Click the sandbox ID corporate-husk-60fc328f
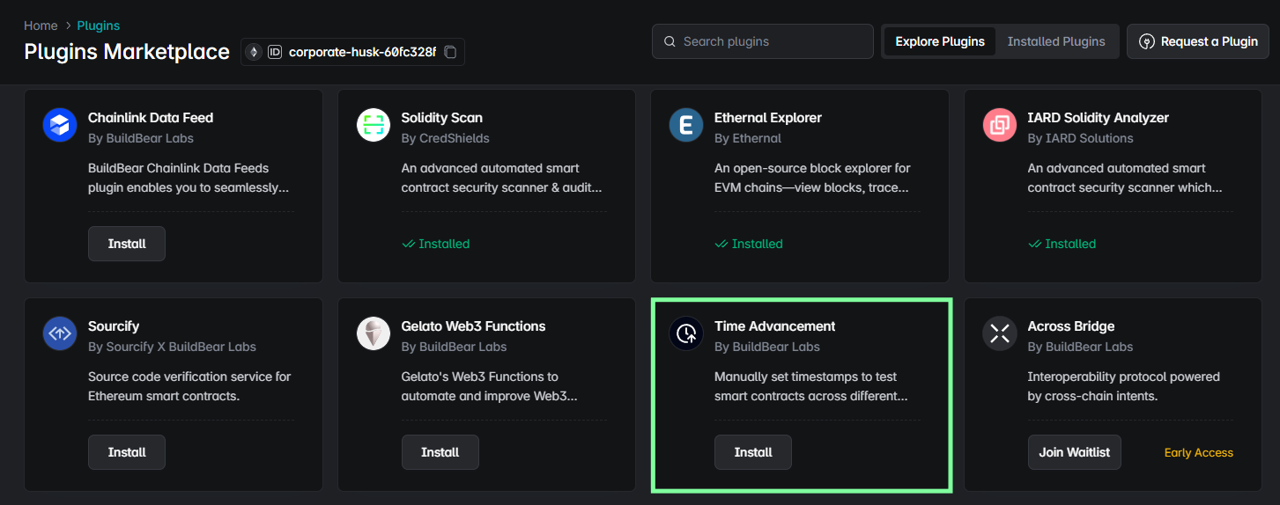The image size is (1280, 505). tap(362, 52)
